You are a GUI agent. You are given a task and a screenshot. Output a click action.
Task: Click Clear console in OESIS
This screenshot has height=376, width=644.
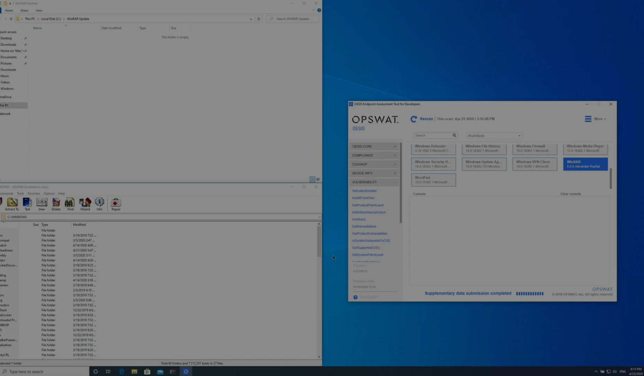570,194
